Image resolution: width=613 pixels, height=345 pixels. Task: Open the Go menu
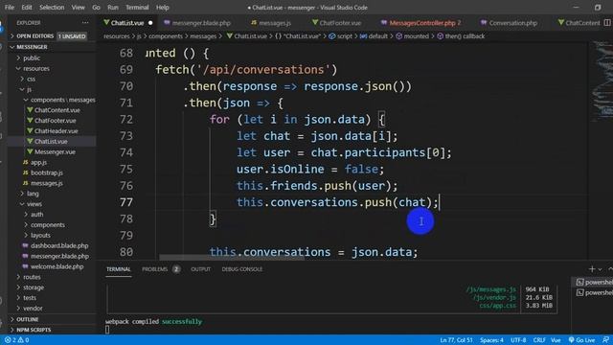point(96,8)
